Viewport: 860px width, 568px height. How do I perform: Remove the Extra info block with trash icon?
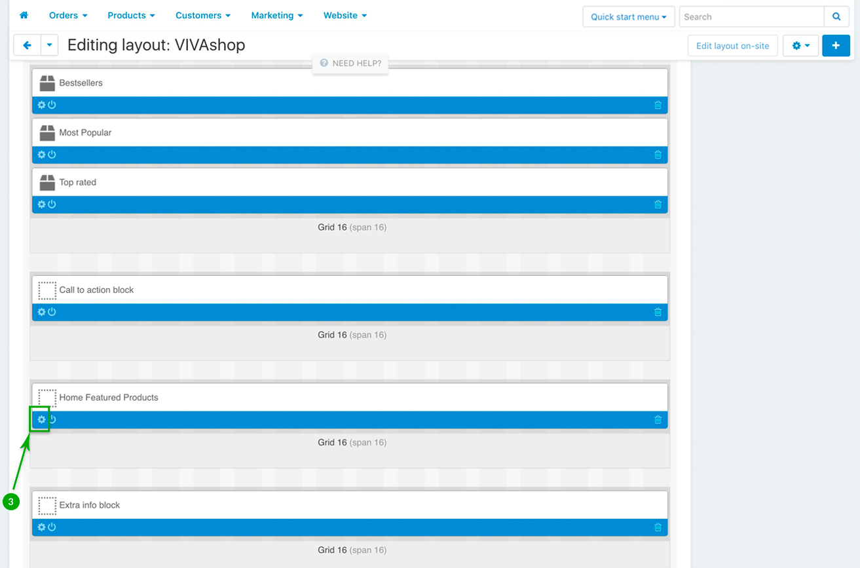pyautogui.click(x=658, y=527)
